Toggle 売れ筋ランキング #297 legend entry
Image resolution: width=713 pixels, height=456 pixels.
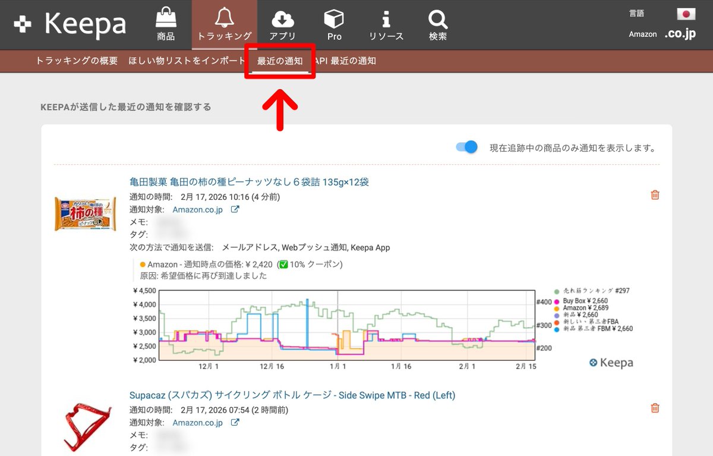592,291
